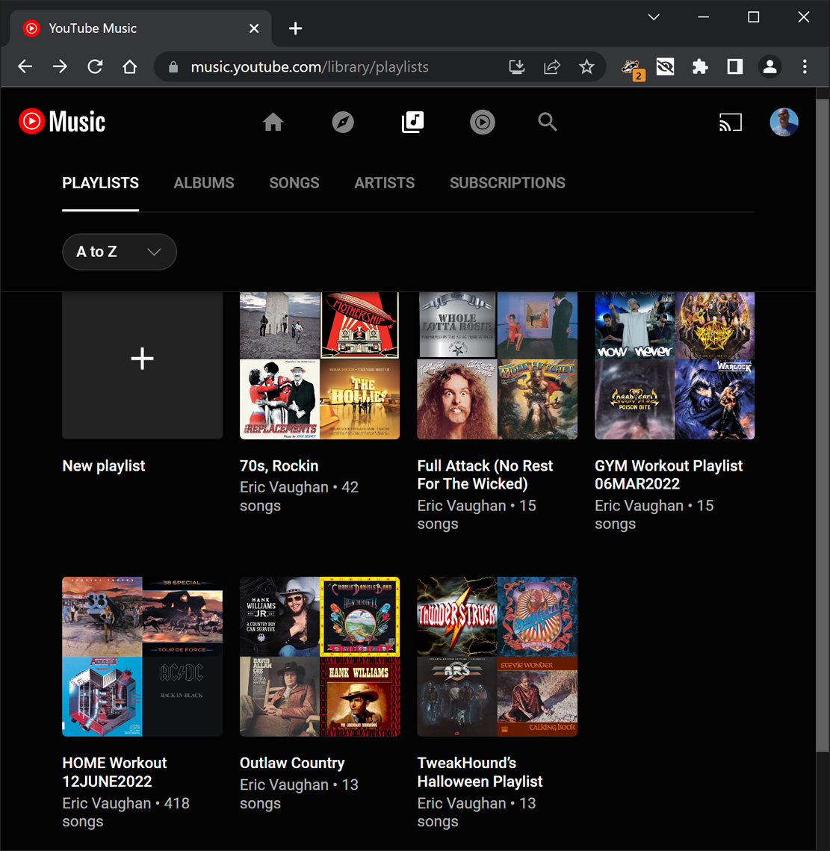Click the Share this page icon
Viewport: 830px width, 851px height.
click(x=551, y=66)
